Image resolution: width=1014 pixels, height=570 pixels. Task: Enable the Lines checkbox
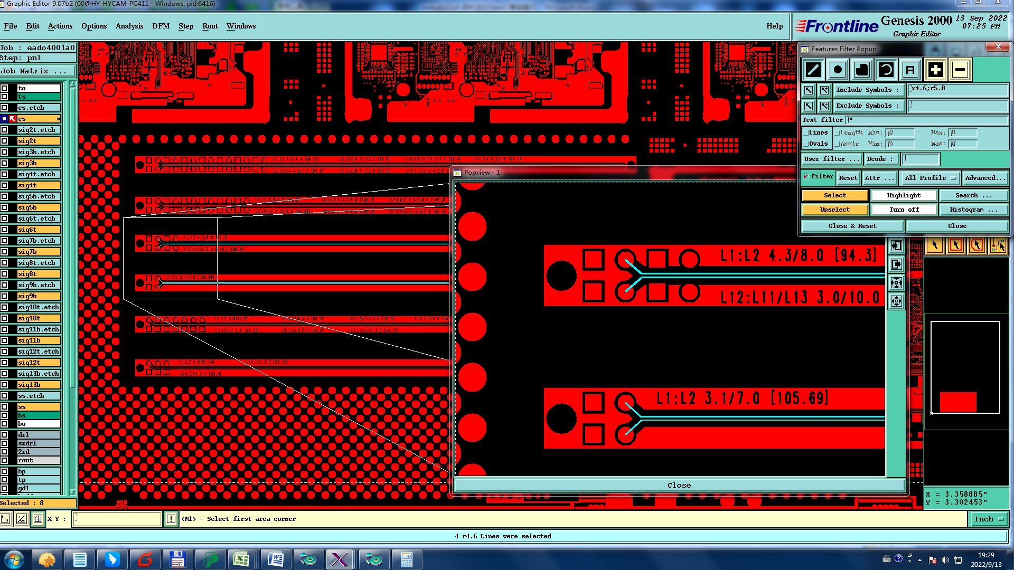point(806,133)
